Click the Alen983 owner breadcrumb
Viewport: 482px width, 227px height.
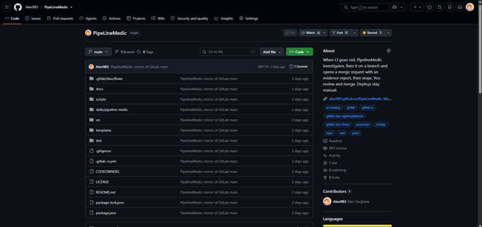click(32, 7)
